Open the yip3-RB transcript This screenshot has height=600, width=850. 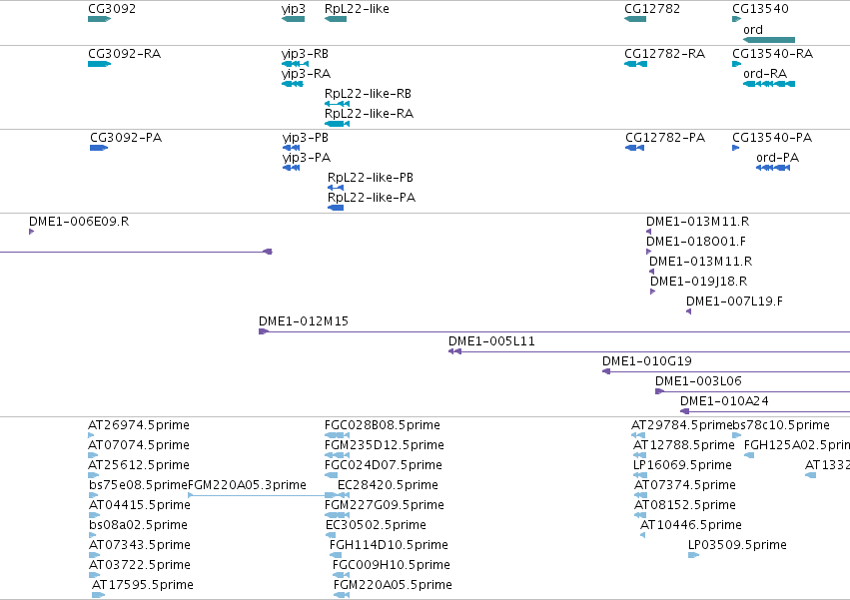click(295, 64)
